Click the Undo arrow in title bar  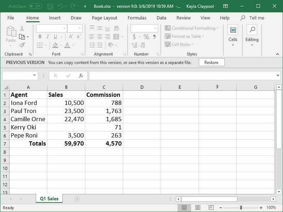[x=60, y=6]
